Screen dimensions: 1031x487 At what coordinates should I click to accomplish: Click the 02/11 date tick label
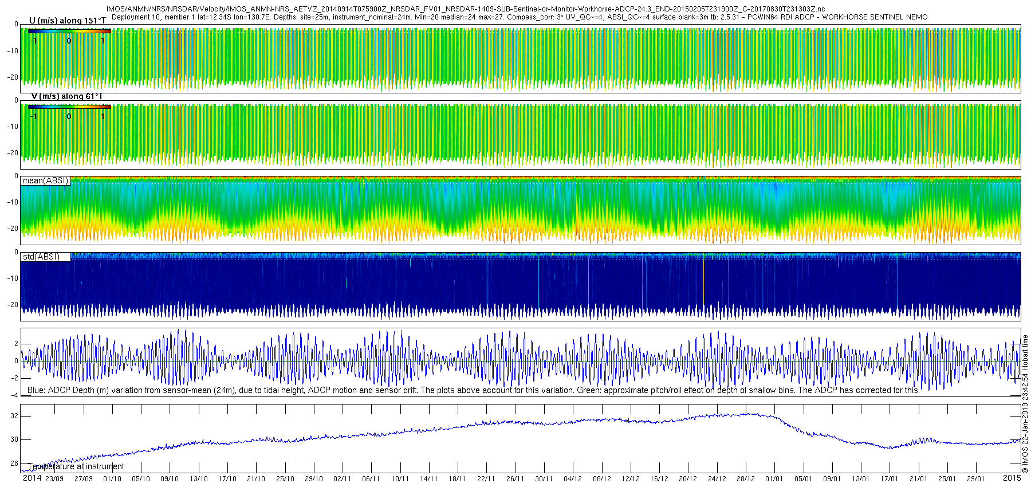click(x=343, y=479)
